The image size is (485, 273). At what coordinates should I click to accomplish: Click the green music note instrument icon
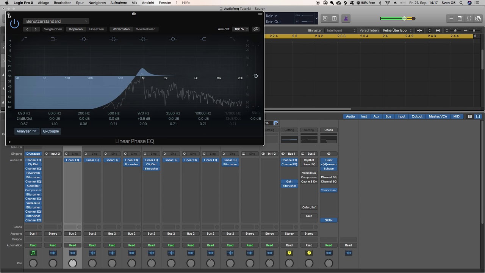click(33, 253)
